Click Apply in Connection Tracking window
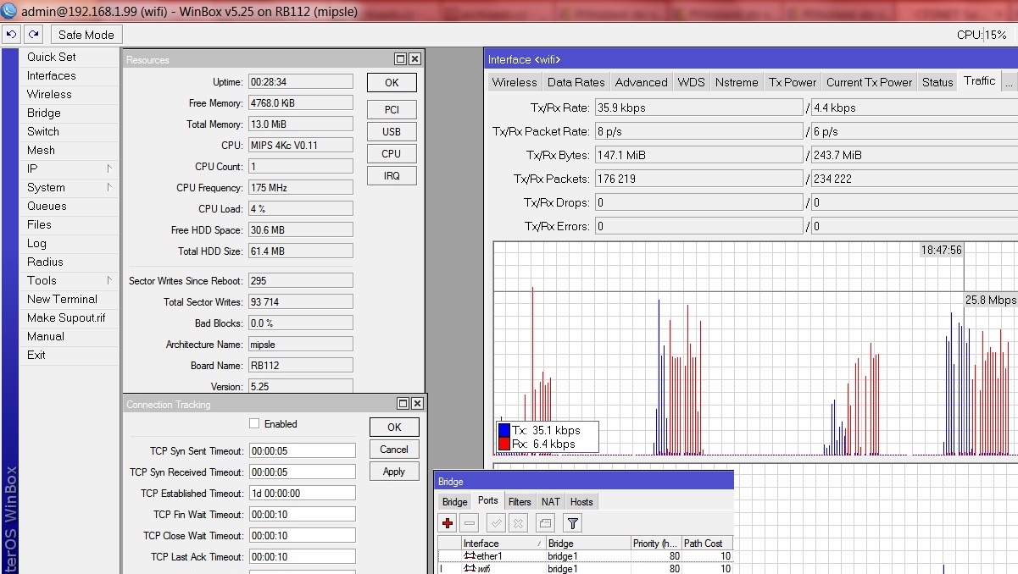This screenshot has height=574, width=1018. pos(394,472)
